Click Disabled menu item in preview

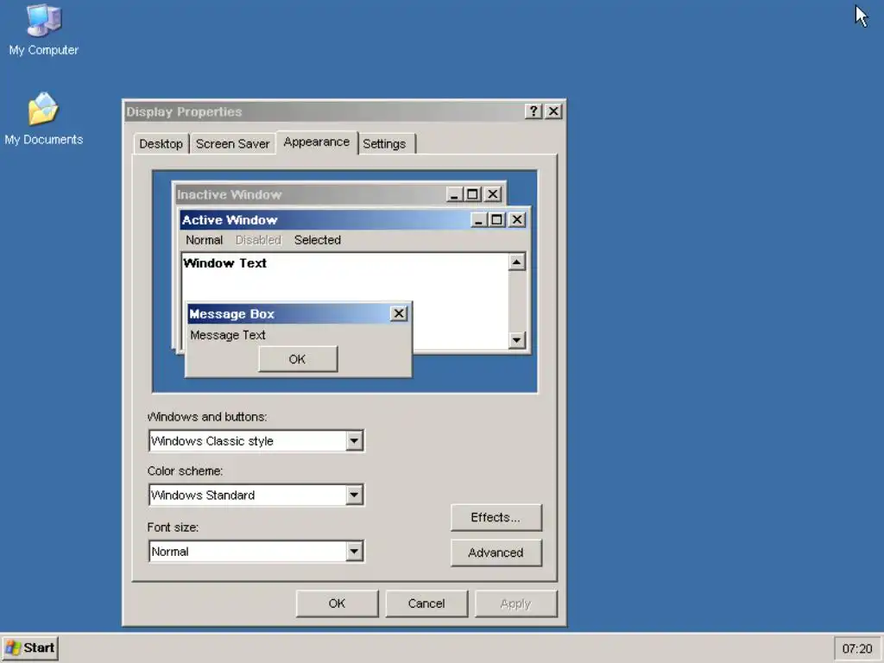tap(258, 240)
